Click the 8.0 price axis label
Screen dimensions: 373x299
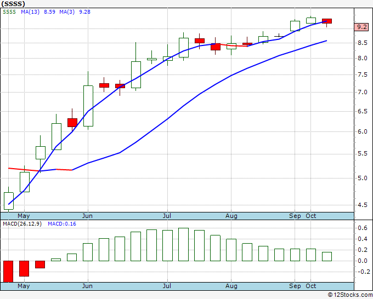point(362,58)
